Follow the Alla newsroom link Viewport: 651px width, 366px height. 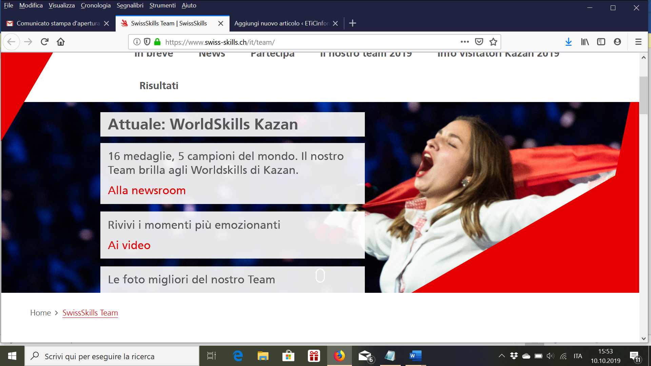click(147, 190)
